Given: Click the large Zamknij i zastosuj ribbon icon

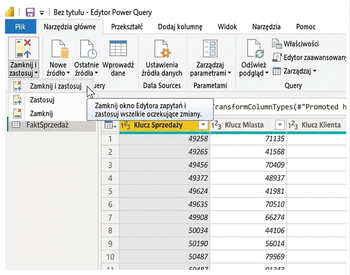Looking at the screenshot, I should [x=24, y=48].
